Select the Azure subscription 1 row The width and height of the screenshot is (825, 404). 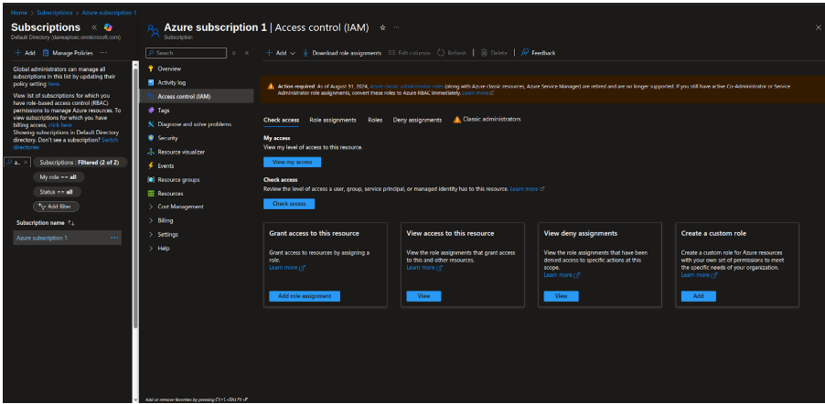tap(68, 238)
